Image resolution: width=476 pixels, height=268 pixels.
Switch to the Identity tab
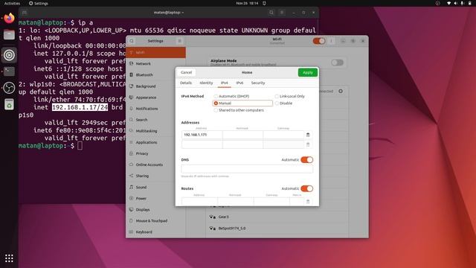(206, 83)
